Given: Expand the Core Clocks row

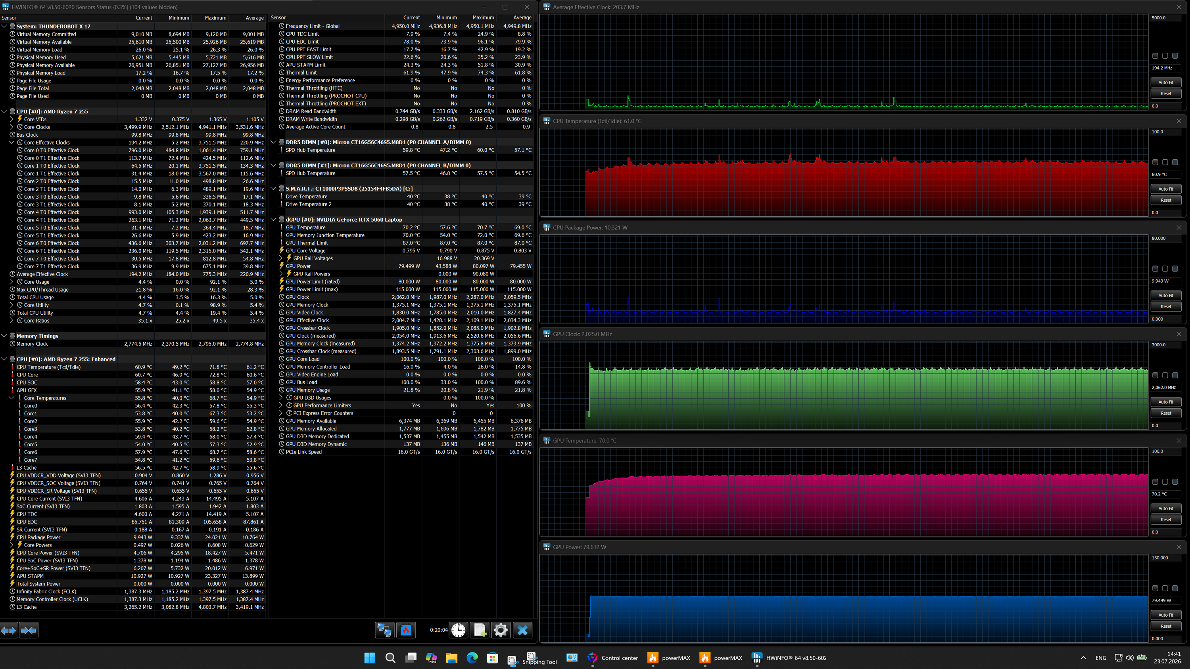Looking at the screenshot, I should 12,127.
